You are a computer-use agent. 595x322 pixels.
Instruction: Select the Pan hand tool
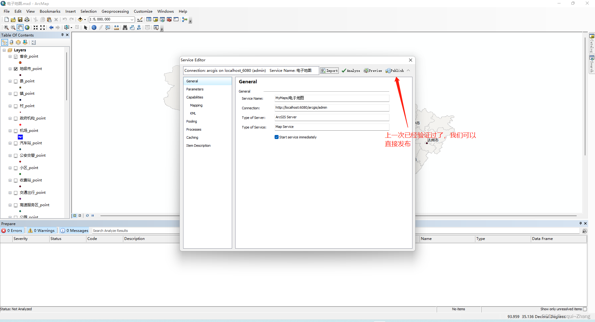(20, 28)
